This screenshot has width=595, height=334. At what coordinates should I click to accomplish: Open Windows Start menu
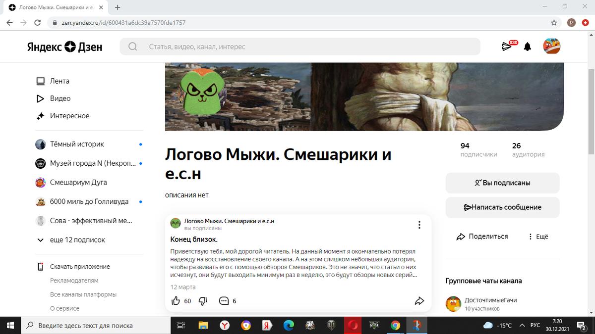[x=11, y=326]
